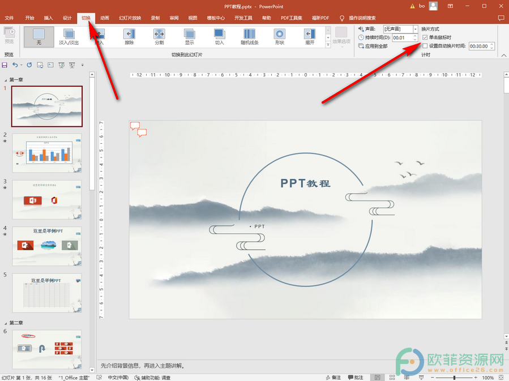
Task: Click 应用到全部 apply to all button
Action: click(x=373, y=46)
